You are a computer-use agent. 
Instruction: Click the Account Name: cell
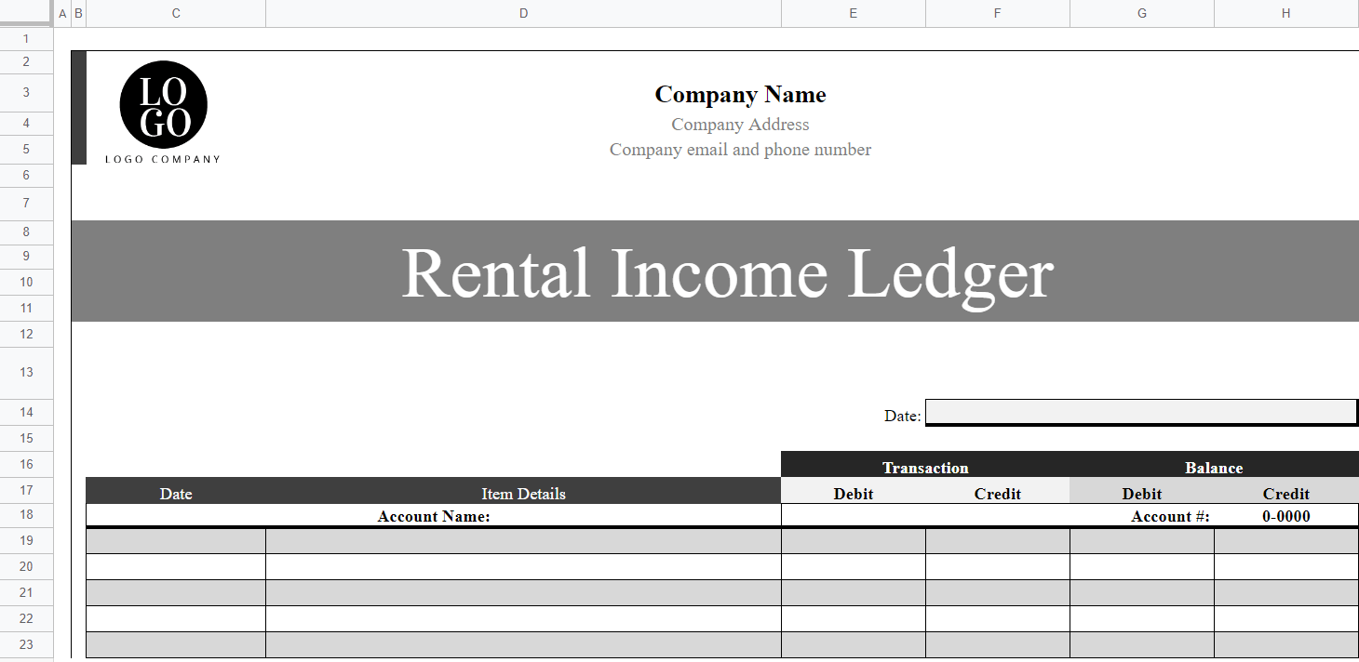(434, 516)
